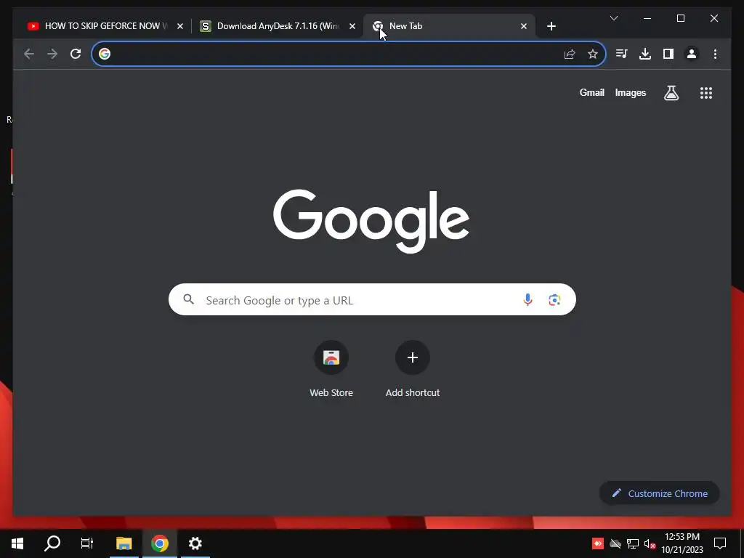Open a new tab with the plus button

551,26
